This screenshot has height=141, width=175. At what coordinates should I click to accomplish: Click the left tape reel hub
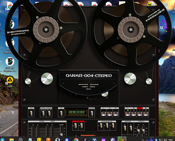[x=46, y=29]
